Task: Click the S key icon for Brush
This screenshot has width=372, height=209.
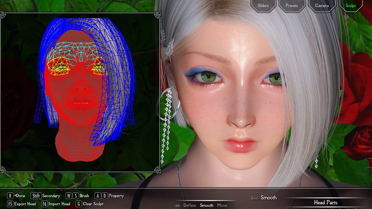Action: [x=75, y=196]
